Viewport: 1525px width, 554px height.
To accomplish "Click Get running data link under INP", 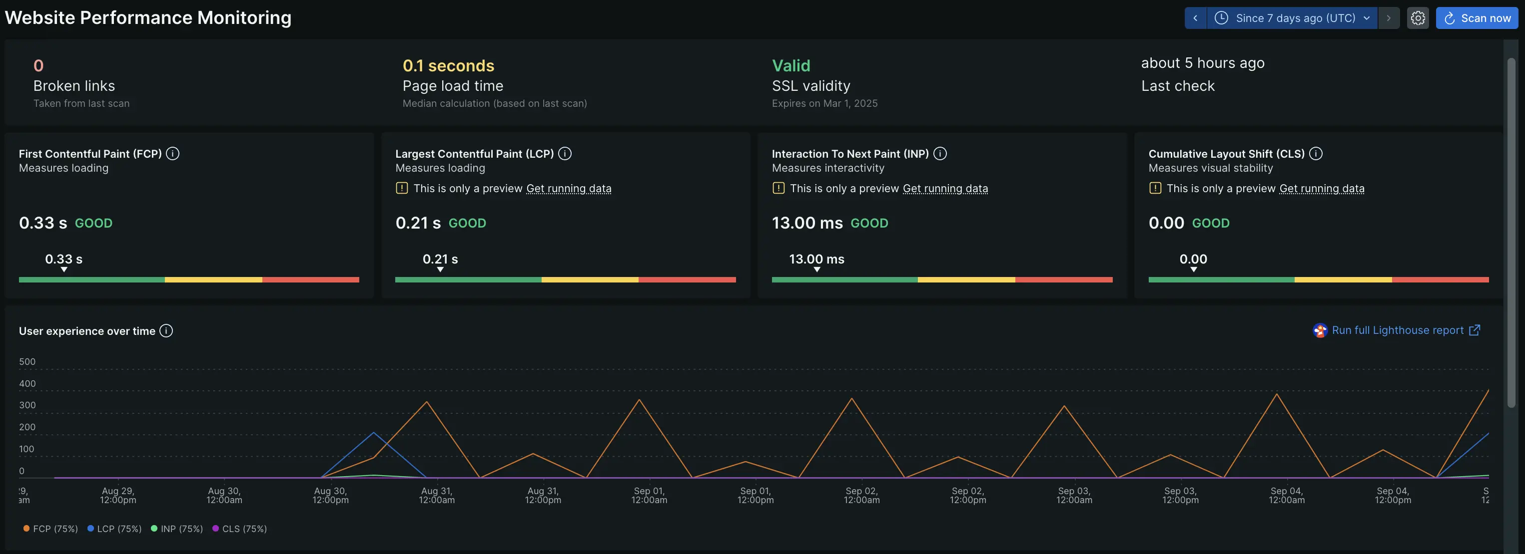I will click(945, 189).
